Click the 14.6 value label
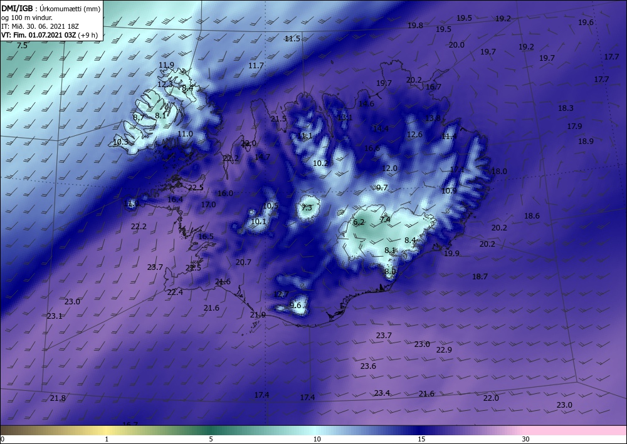 click(366, 104)
